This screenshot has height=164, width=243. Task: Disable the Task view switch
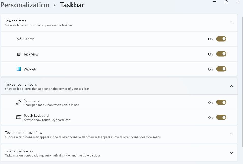[x=221, y=54]
